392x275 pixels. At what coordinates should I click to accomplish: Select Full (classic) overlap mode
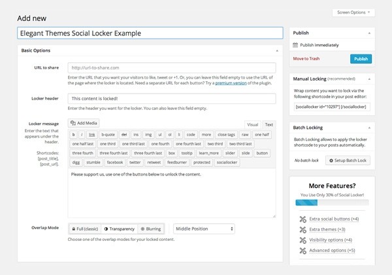pos(85,229)
